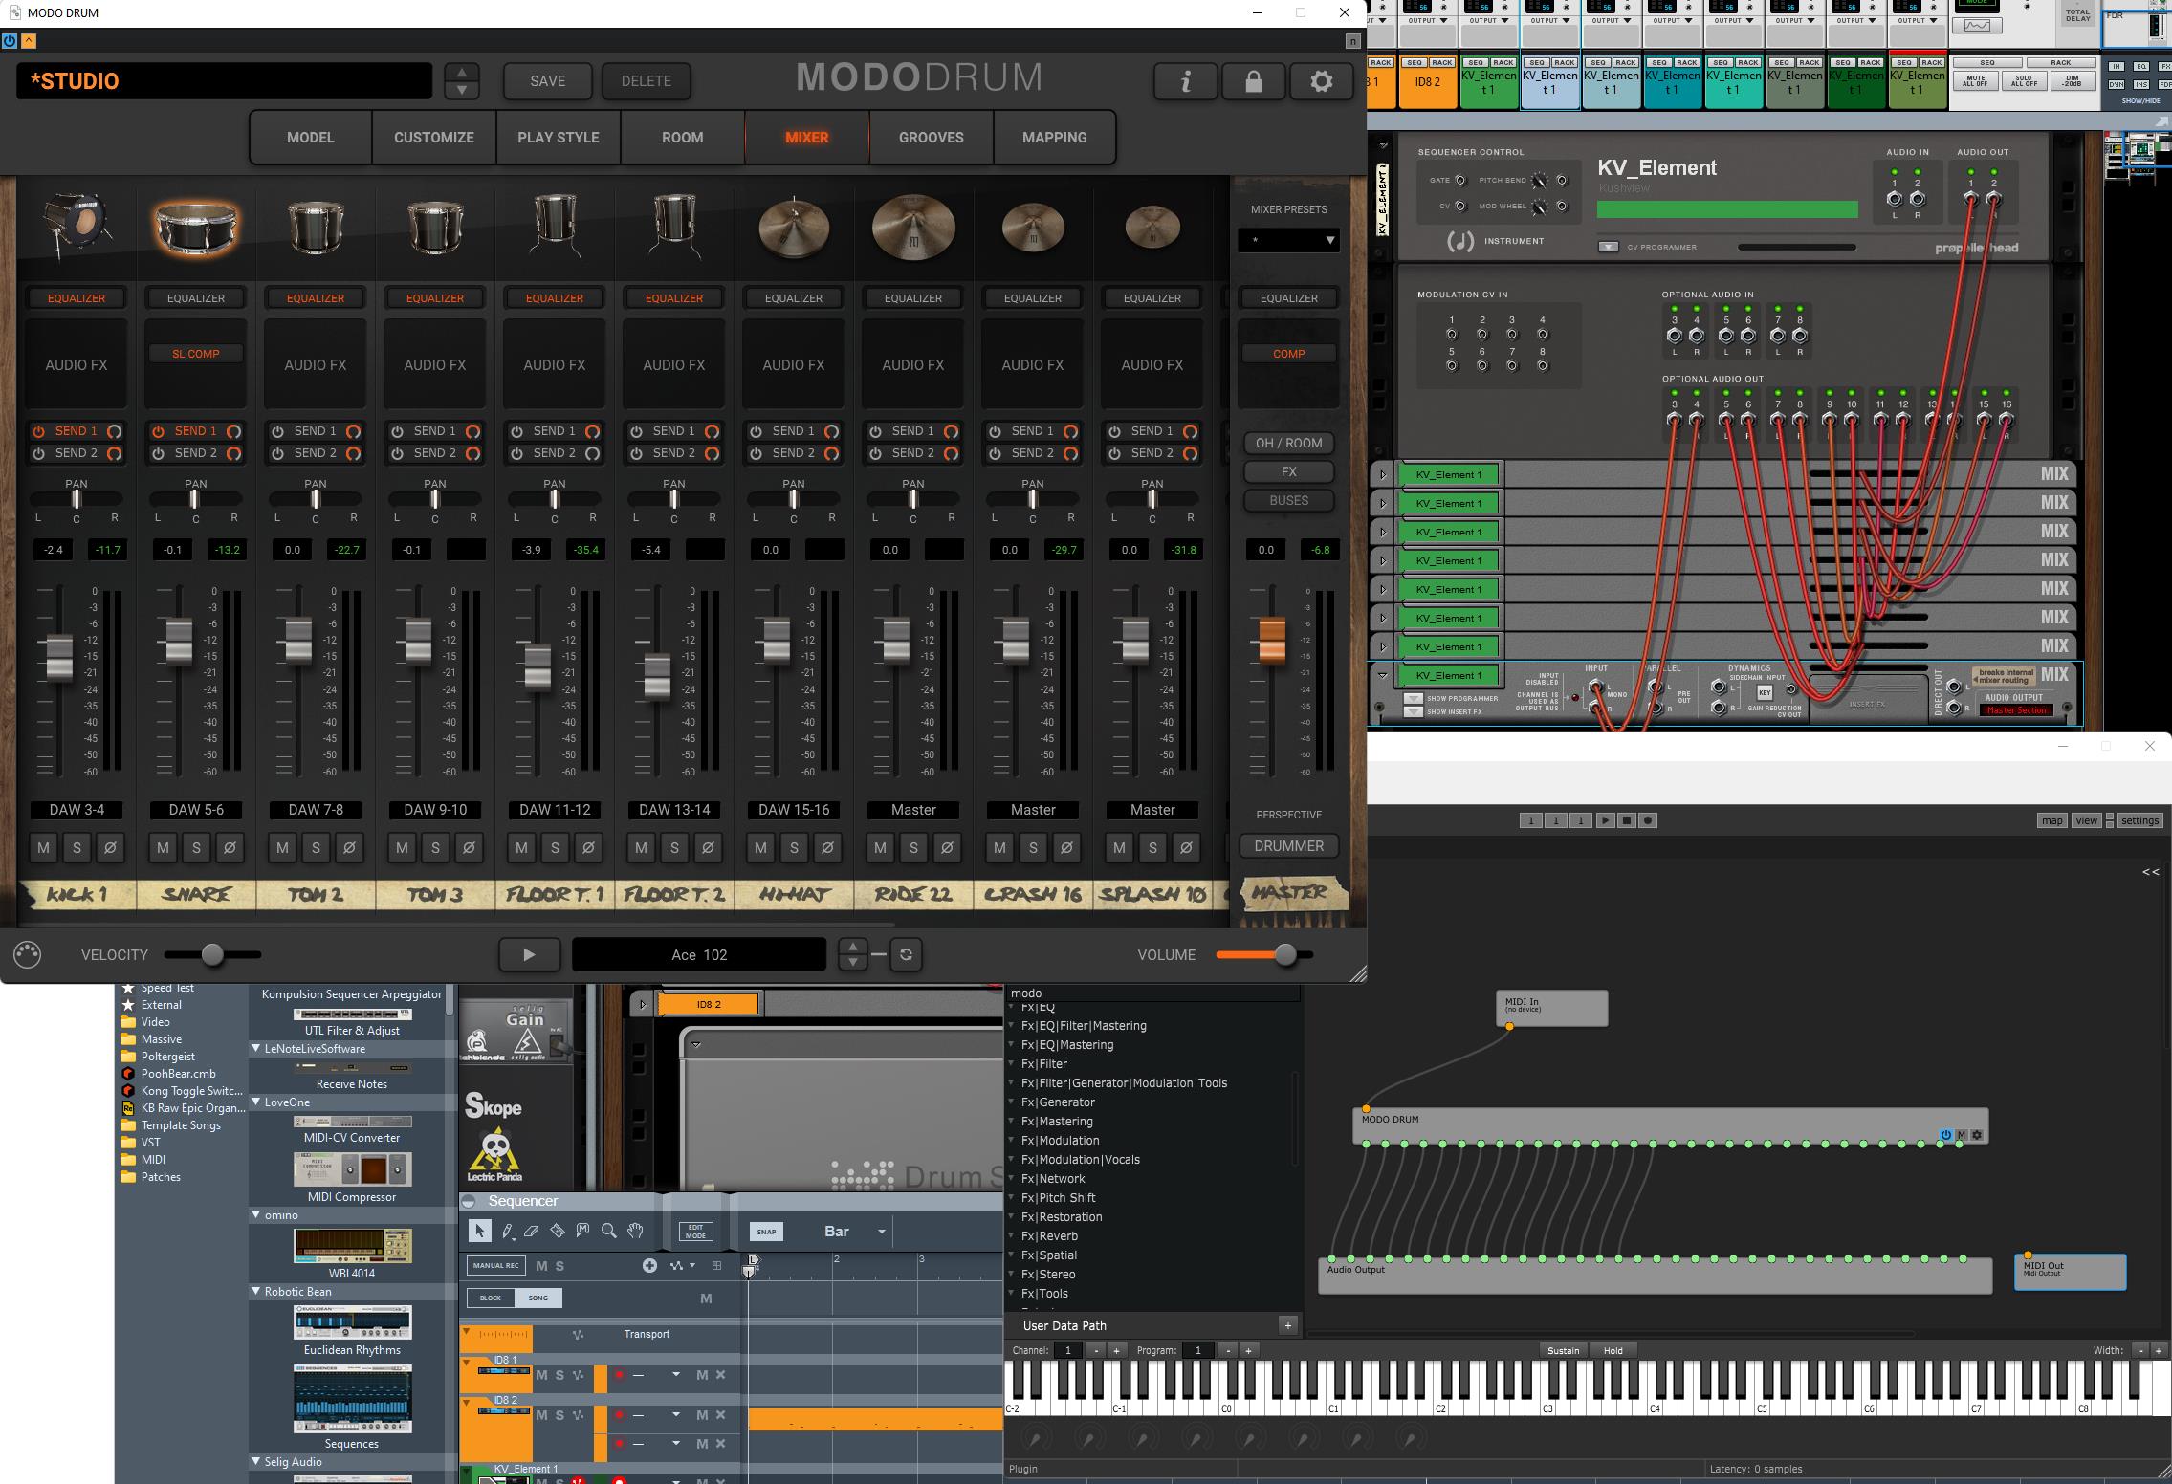The image size is (2172, 1484).
Task: Expand the first KV_Element 1 rack device
Action: [x=1382, y=474]
